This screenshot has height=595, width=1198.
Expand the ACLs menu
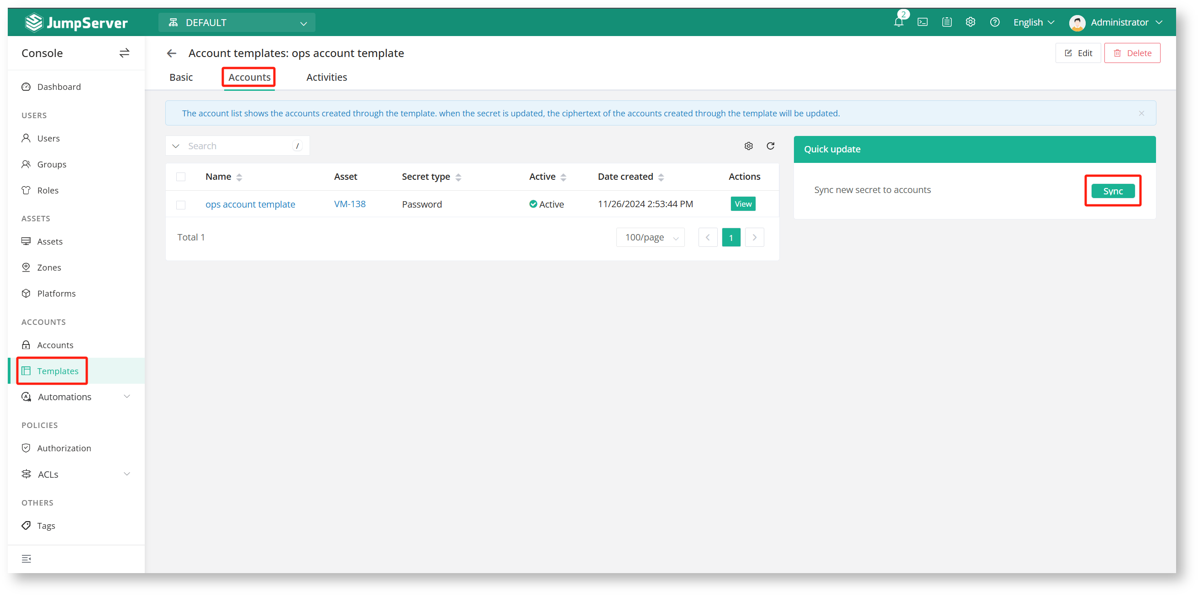point(76,475)
